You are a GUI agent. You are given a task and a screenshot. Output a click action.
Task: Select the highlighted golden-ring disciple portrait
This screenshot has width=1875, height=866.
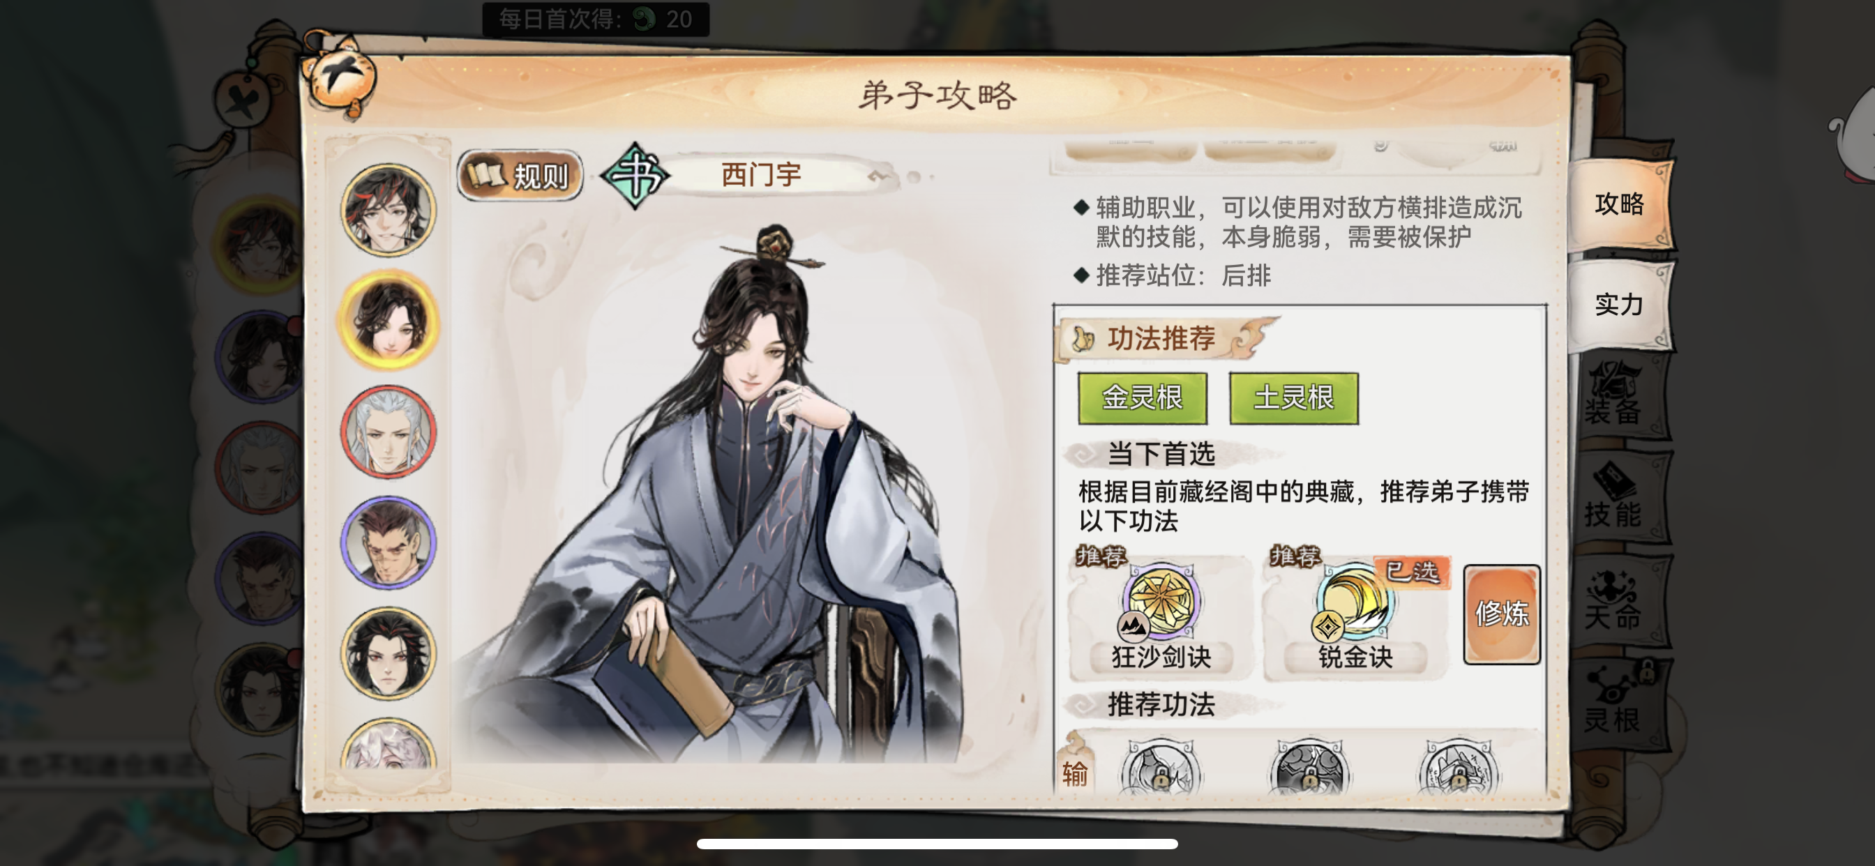pyautogui.click(x=388, y=321)
